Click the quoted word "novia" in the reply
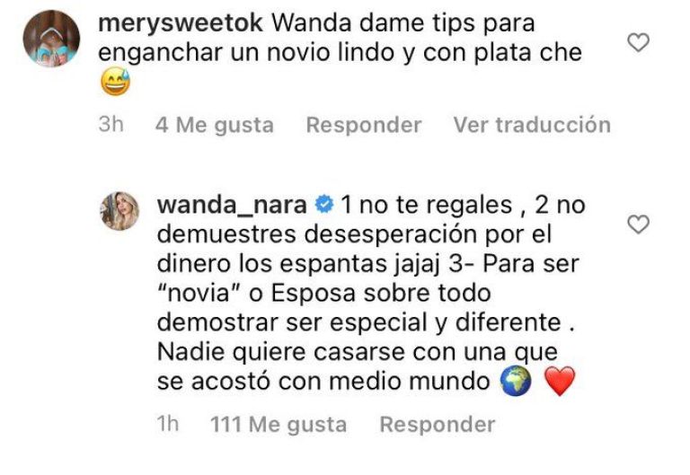 pyautogui.click(x=199, y=294)
